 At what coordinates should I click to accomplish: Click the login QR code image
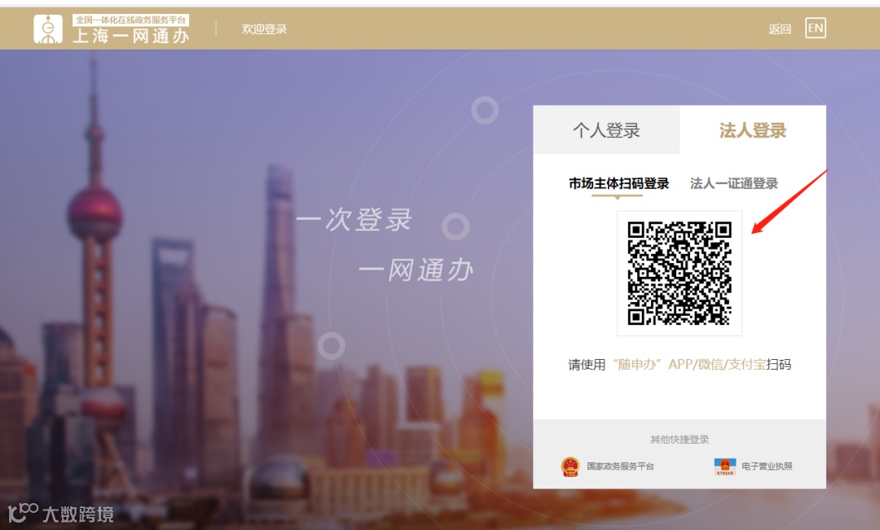click(680, 273)
